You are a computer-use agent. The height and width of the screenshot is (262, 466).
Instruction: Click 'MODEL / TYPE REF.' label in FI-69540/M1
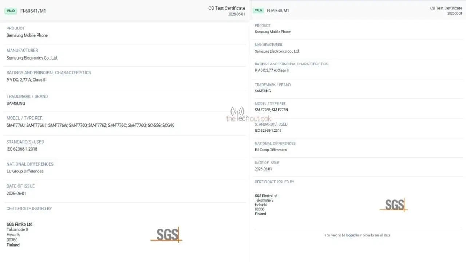pyautogui.click(x=270, y=104)
